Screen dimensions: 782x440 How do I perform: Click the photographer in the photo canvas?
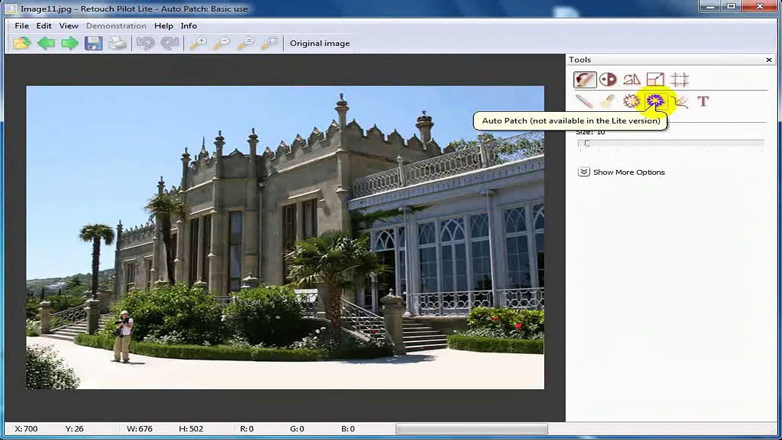(123, 335)
